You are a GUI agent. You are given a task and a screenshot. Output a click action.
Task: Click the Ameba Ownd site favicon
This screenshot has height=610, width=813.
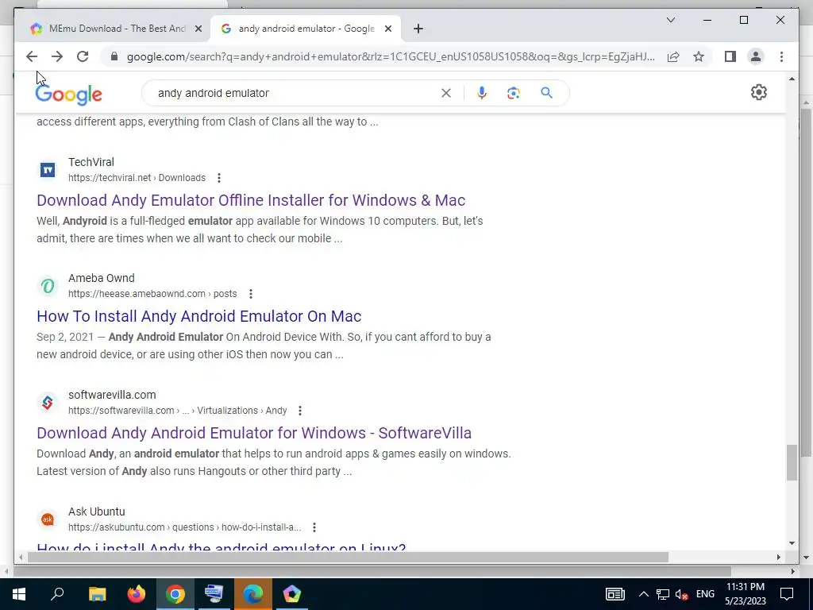coord(48,286)
